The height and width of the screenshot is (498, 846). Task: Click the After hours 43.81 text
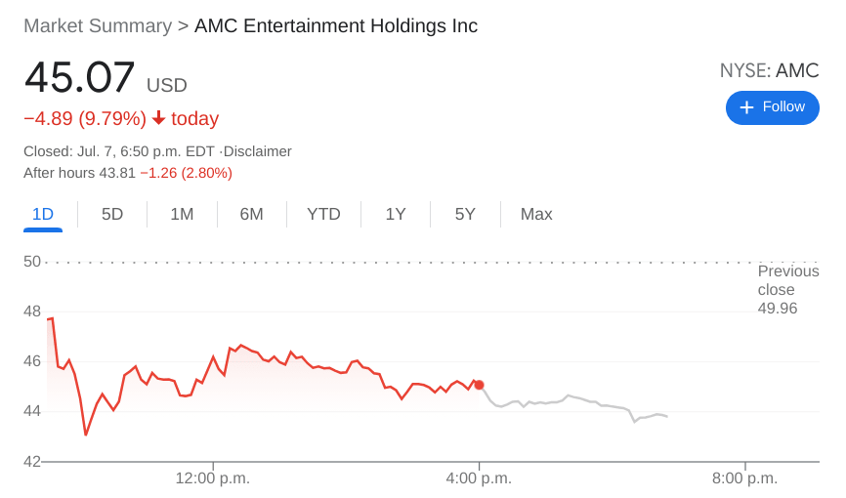[80, 173]
